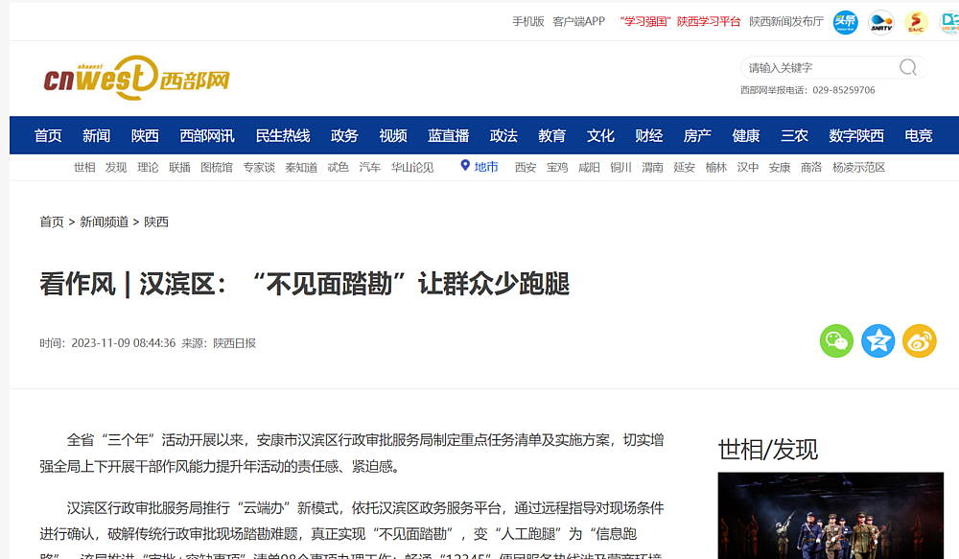Open the blue 头条 round icon

(845, 22)
